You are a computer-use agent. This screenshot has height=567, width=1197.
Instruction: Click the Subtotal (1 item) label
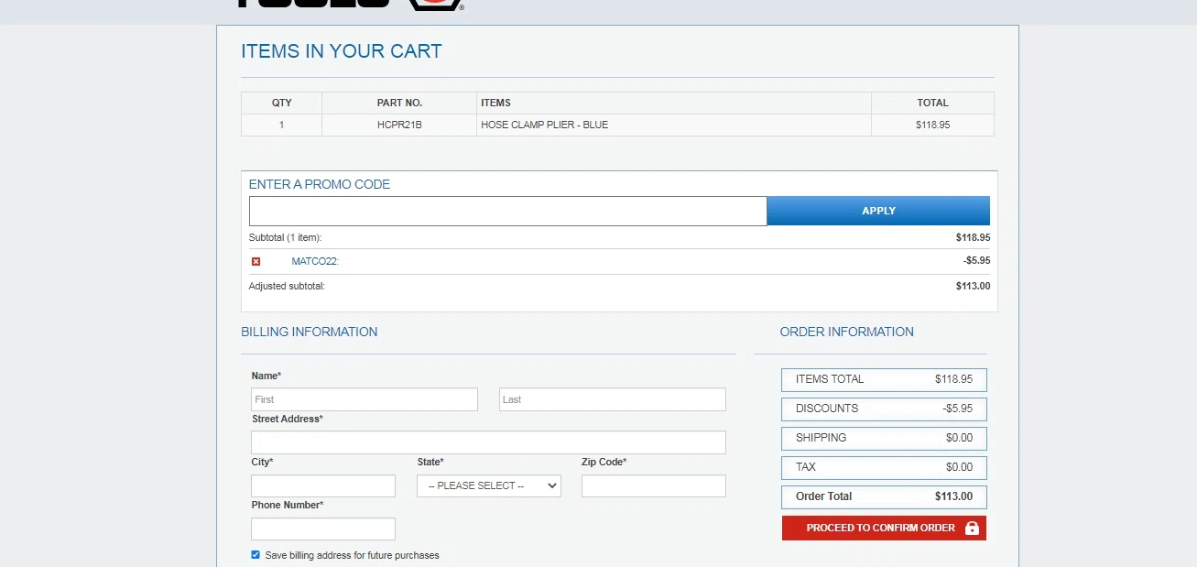click(x=286, y=237)
